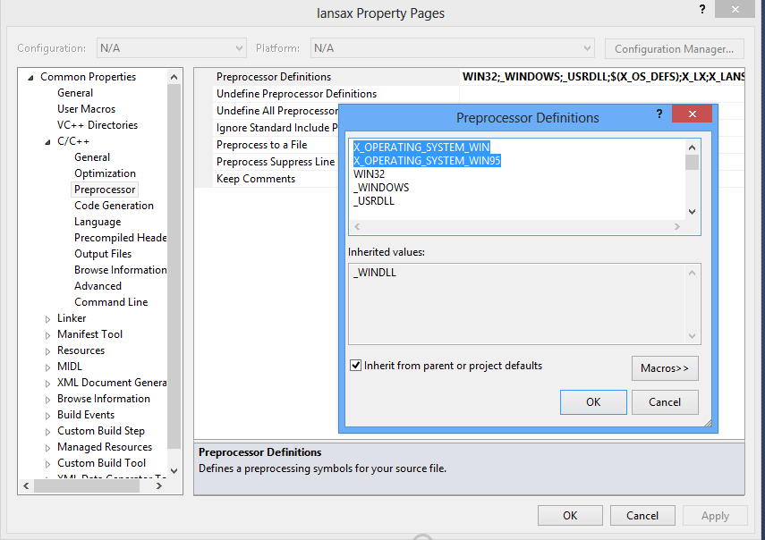Toggle Inherit from parent or project defaults checkbox
The image size is (765, 540).
tap(356, 366)
